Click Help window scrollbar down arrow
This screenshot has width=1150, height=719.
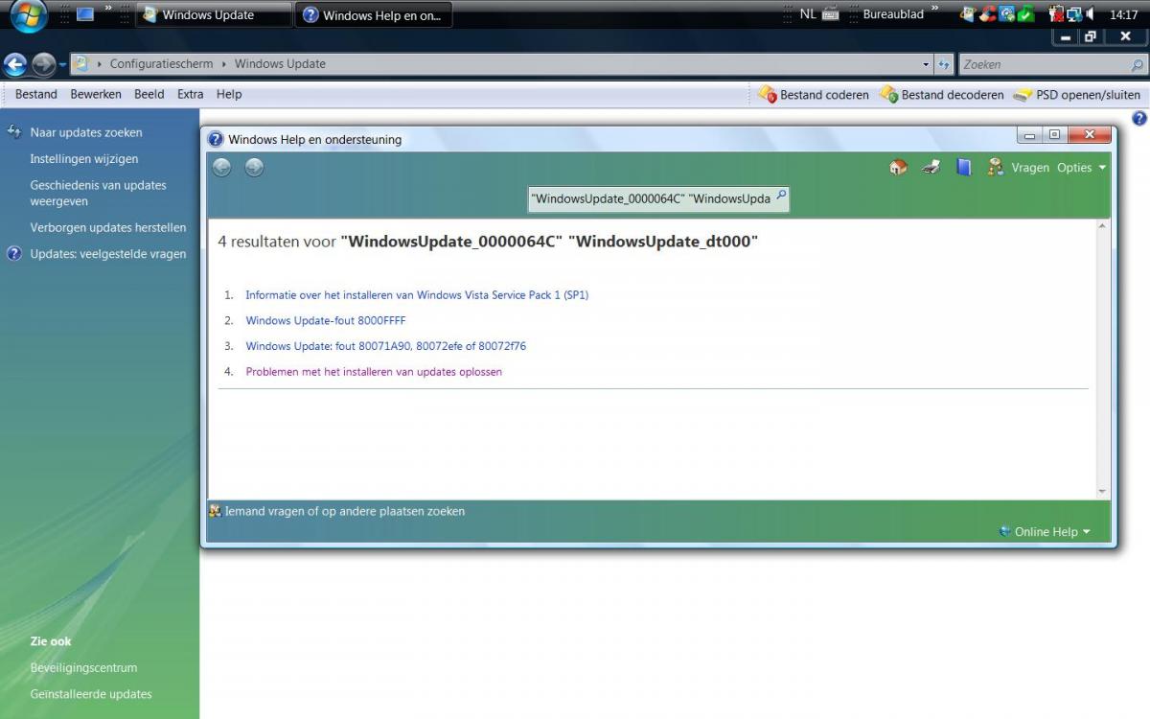point(1101,492)
